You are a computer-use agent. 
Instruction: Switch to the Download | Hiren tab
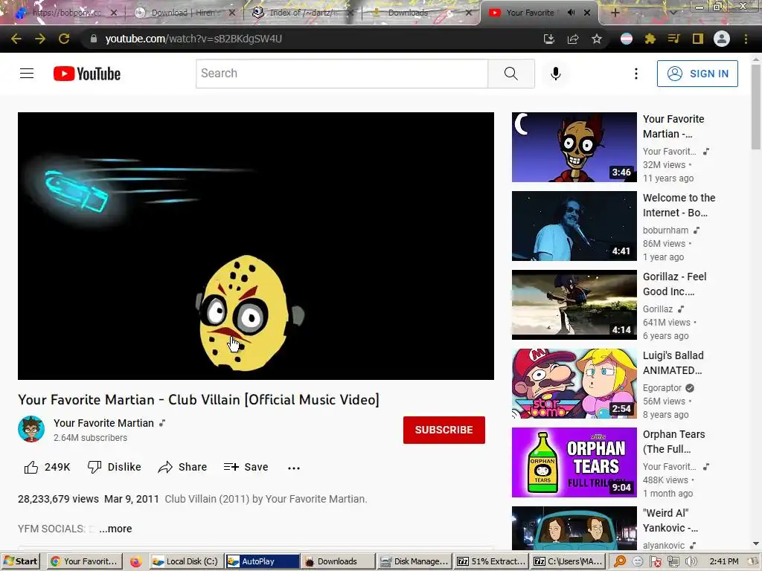[182, 13]
